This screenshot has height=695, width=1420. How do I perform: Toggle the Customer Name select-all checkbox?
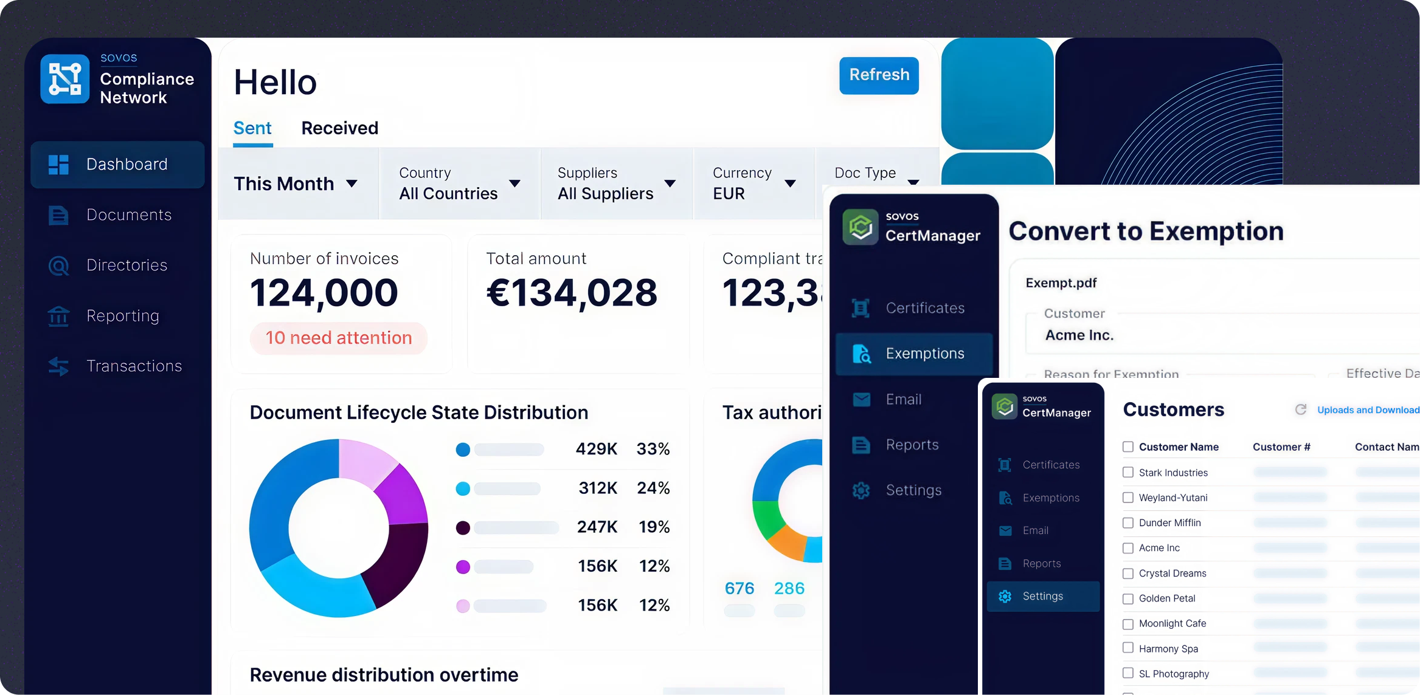[1127, 447]
